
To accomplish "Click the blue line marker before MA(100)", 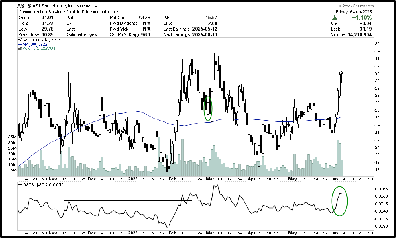I will [20, 45].
